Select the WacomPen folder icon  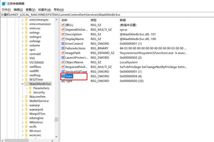pos(26,97)
